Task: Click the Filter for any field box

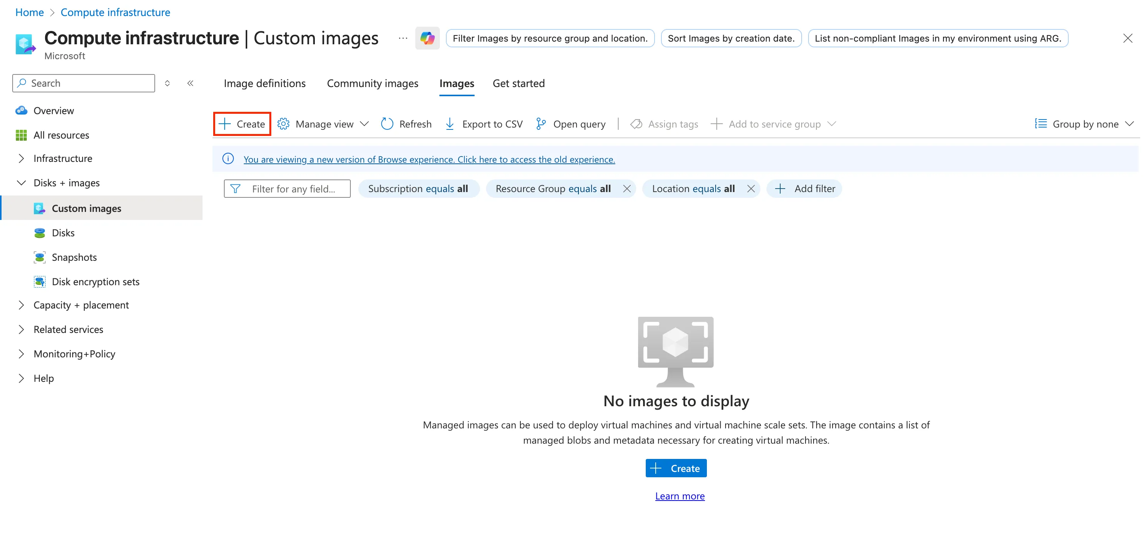Action: [x=293, y=188]
